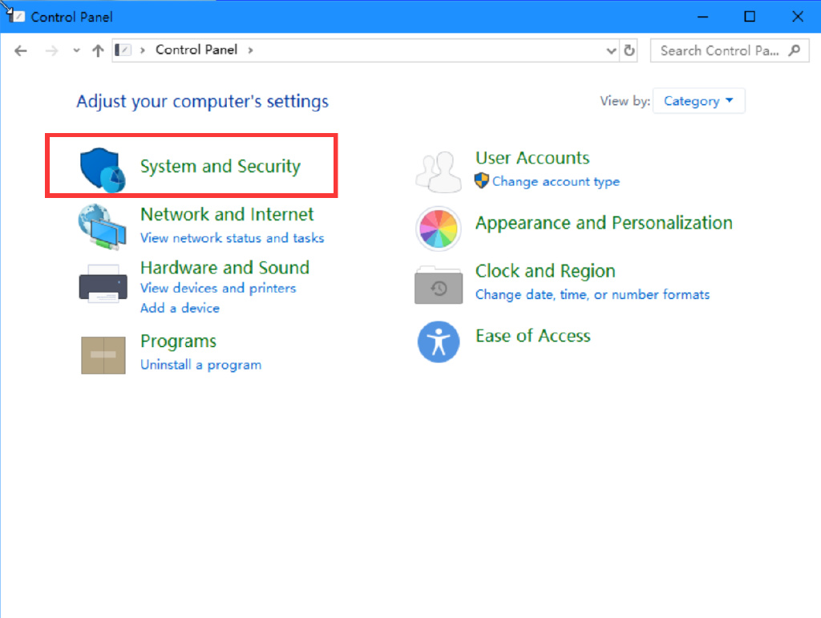Open Ease of Access category
Image resolution: width=821 pixels, height=618 pixels.
coord(532,336)
